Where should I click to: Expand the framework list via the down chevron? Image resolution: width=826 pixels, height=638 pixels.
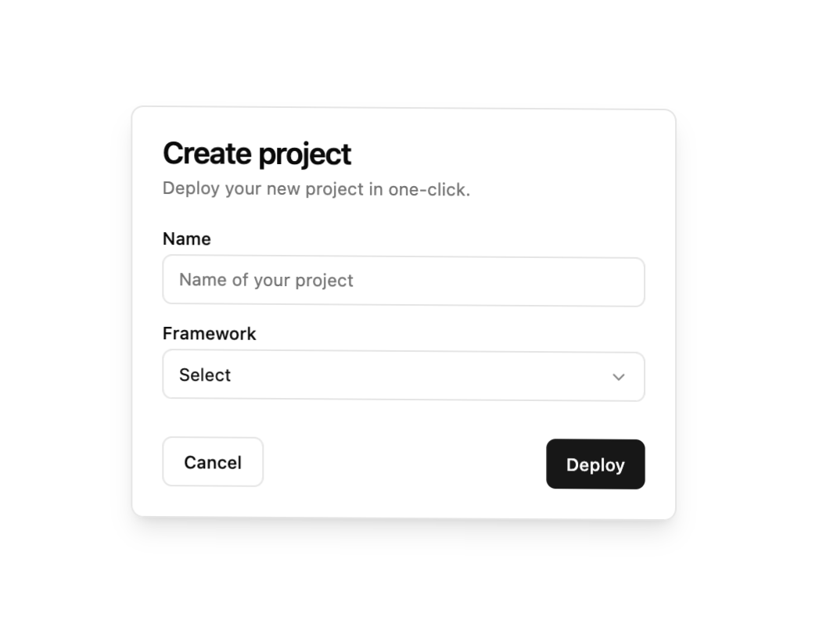click(x=619, y=377)
